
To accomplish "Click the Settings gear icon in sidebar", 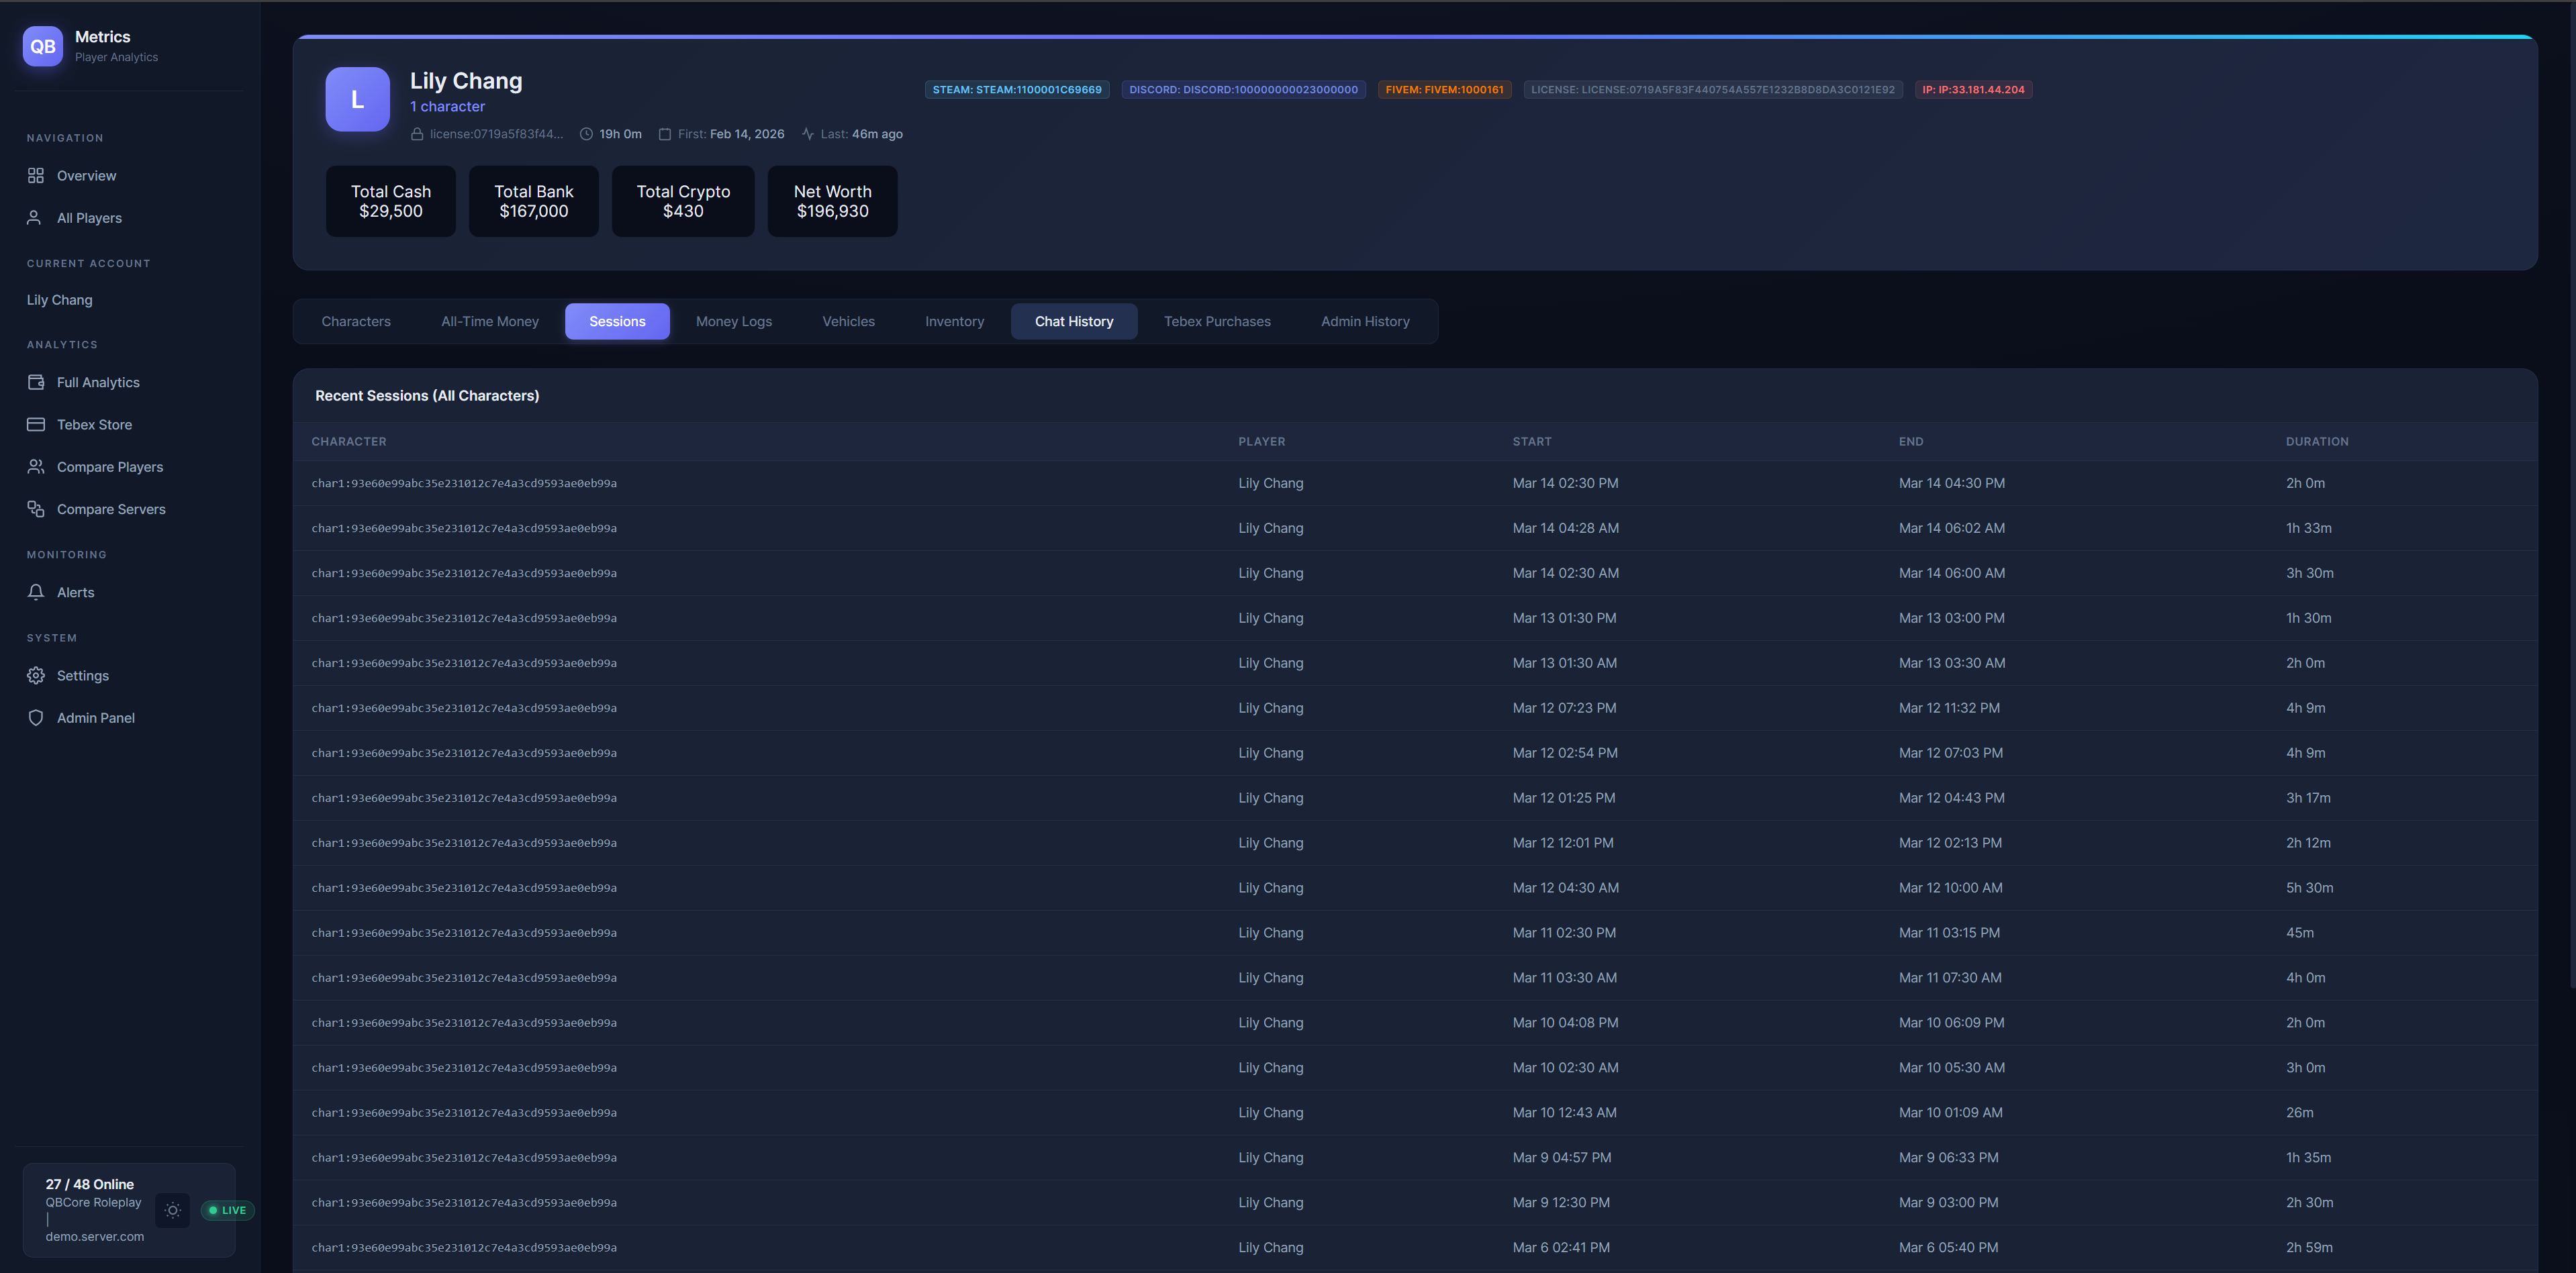I will [x=36, y=676].
